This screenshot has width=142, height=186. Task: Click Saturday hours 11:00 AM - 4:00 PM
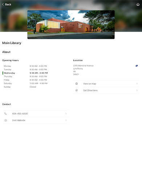point(38,84)
